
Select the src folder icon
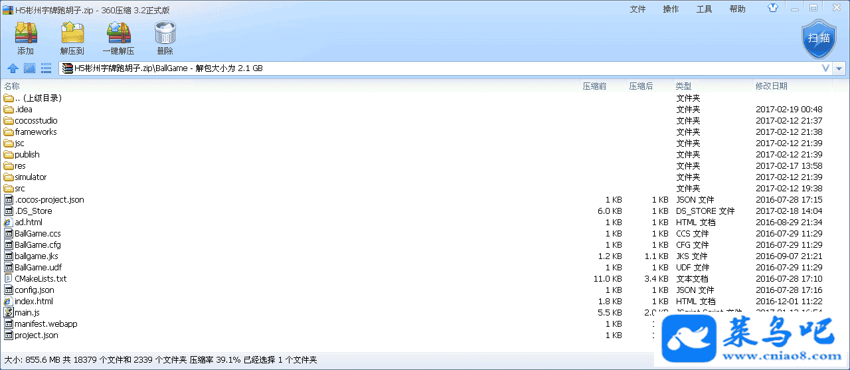click(x=9, y=189)
